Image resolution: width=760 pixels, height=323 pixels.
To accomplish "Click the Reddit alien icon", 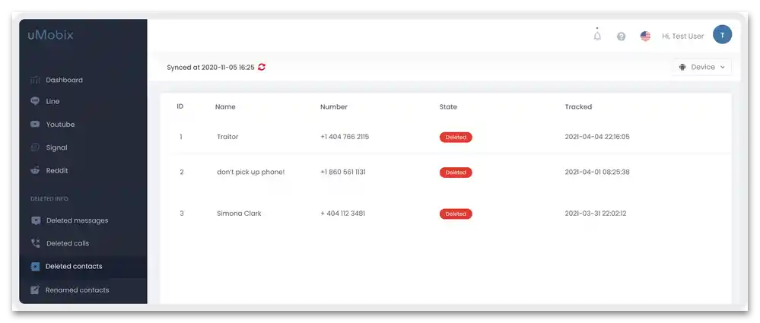I will (35, 170).
